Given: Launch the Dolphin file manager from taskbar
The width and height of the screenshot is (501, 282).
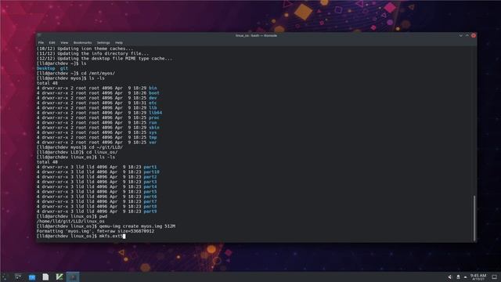Looking at the screenshot, I should click(x=32, y=277).
